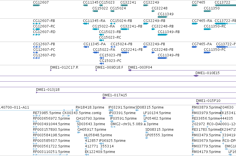The height and width of the screenshot is (156, 236).
Task: Click the CG7465 gene label
Action: (199, 2)
